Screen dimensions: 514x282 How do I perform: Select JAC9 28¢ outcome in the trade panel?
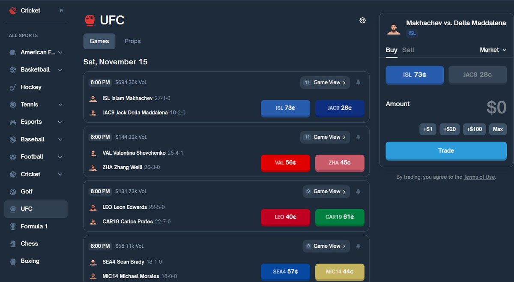(x=478, y=75)
